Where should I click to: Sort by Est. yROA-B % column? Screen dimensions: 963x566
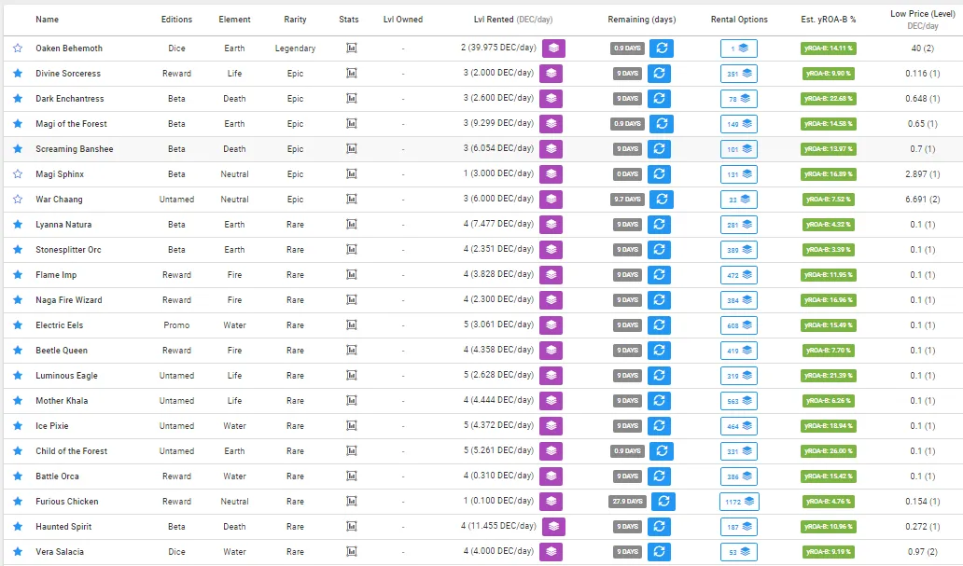tap(829, 19)
